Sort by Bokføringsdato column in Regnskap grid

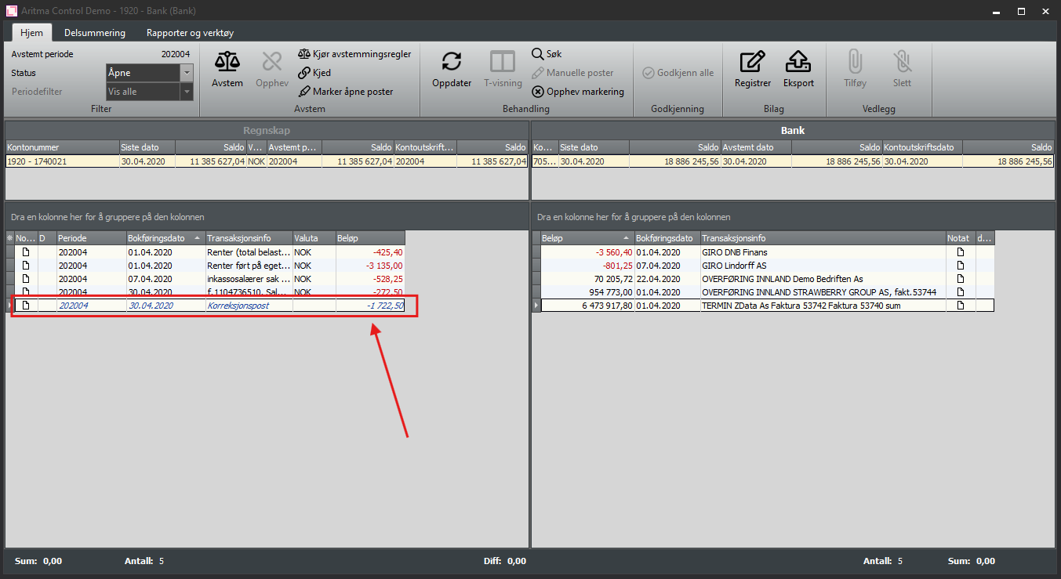(160, 238)
